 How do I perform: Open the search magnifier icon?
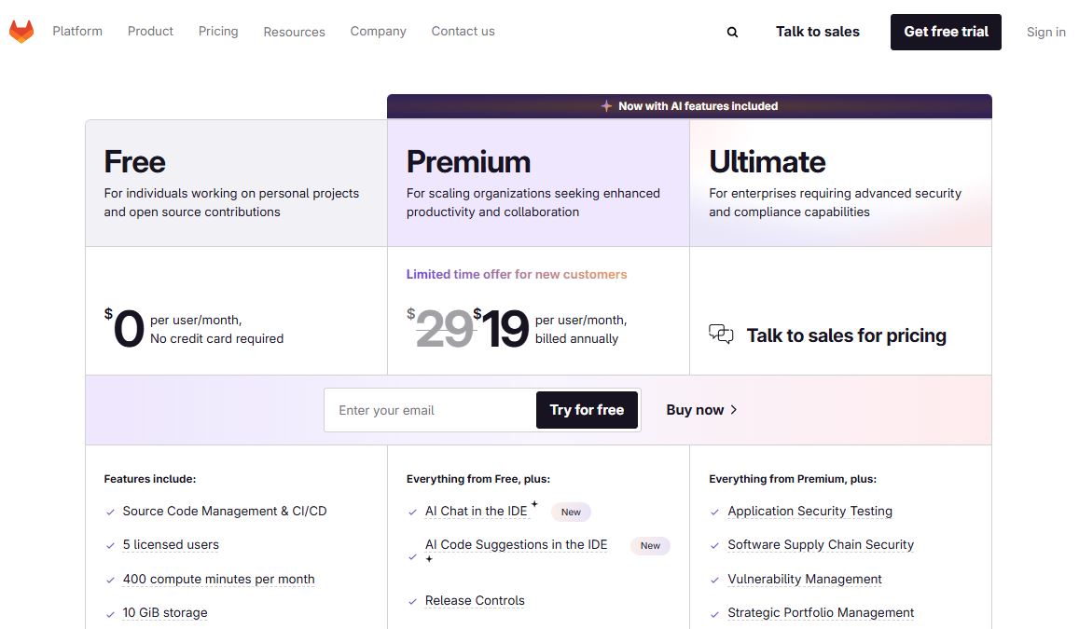coord(732,32)
